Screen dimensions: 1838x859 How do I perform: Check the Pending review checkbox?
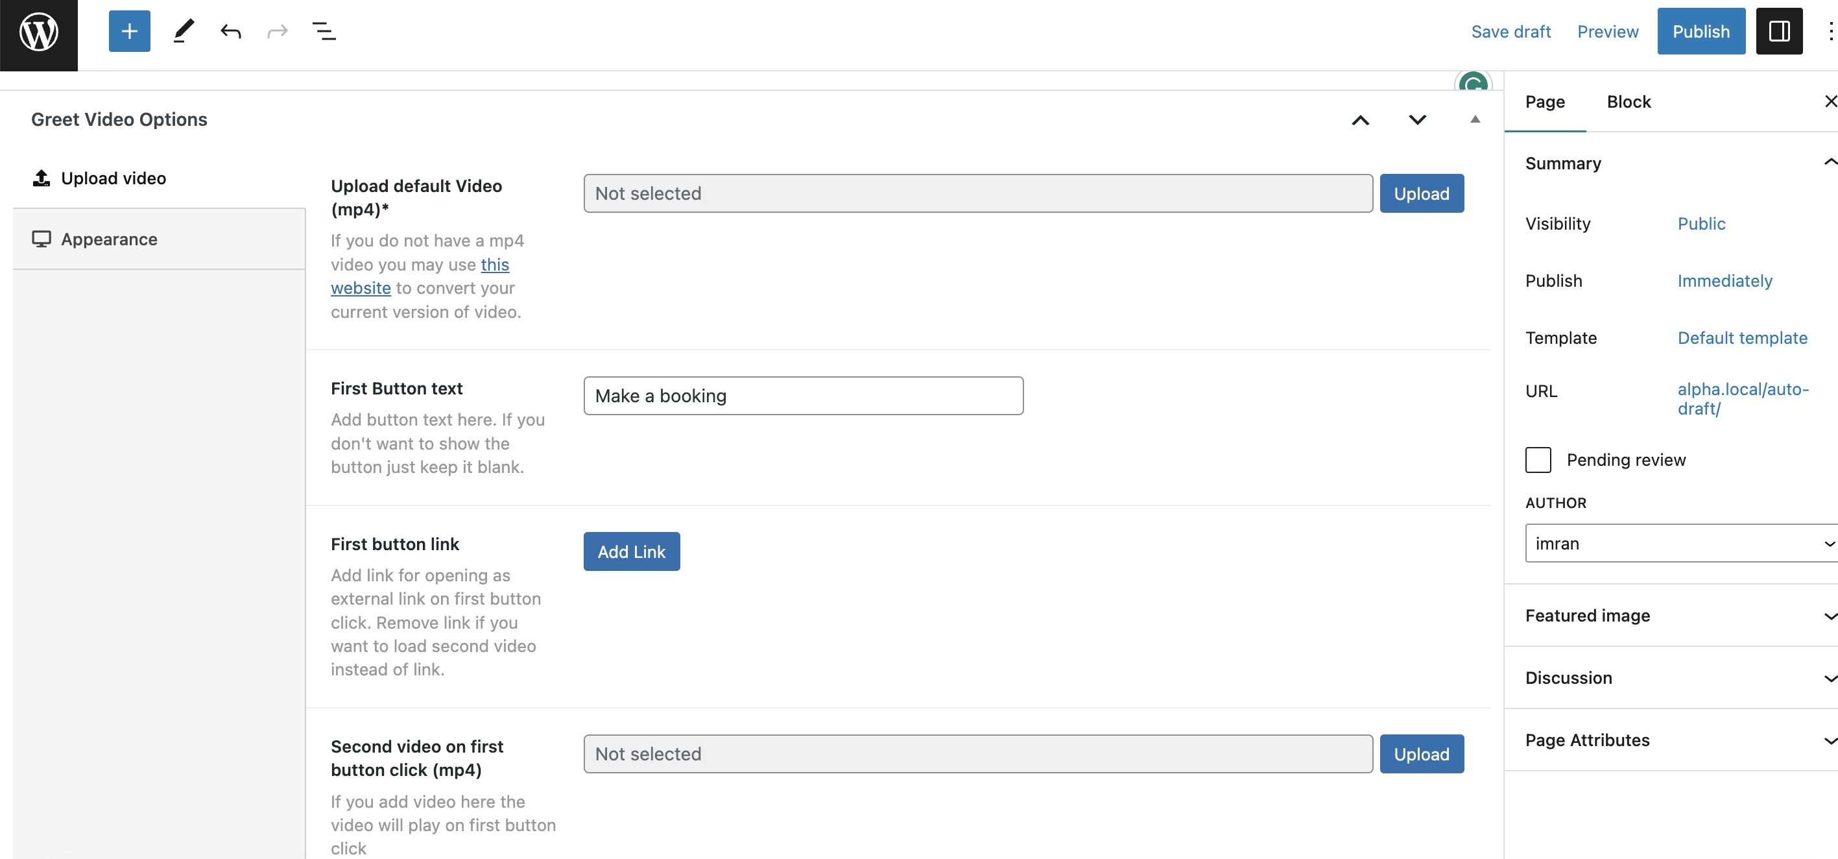1538,460
